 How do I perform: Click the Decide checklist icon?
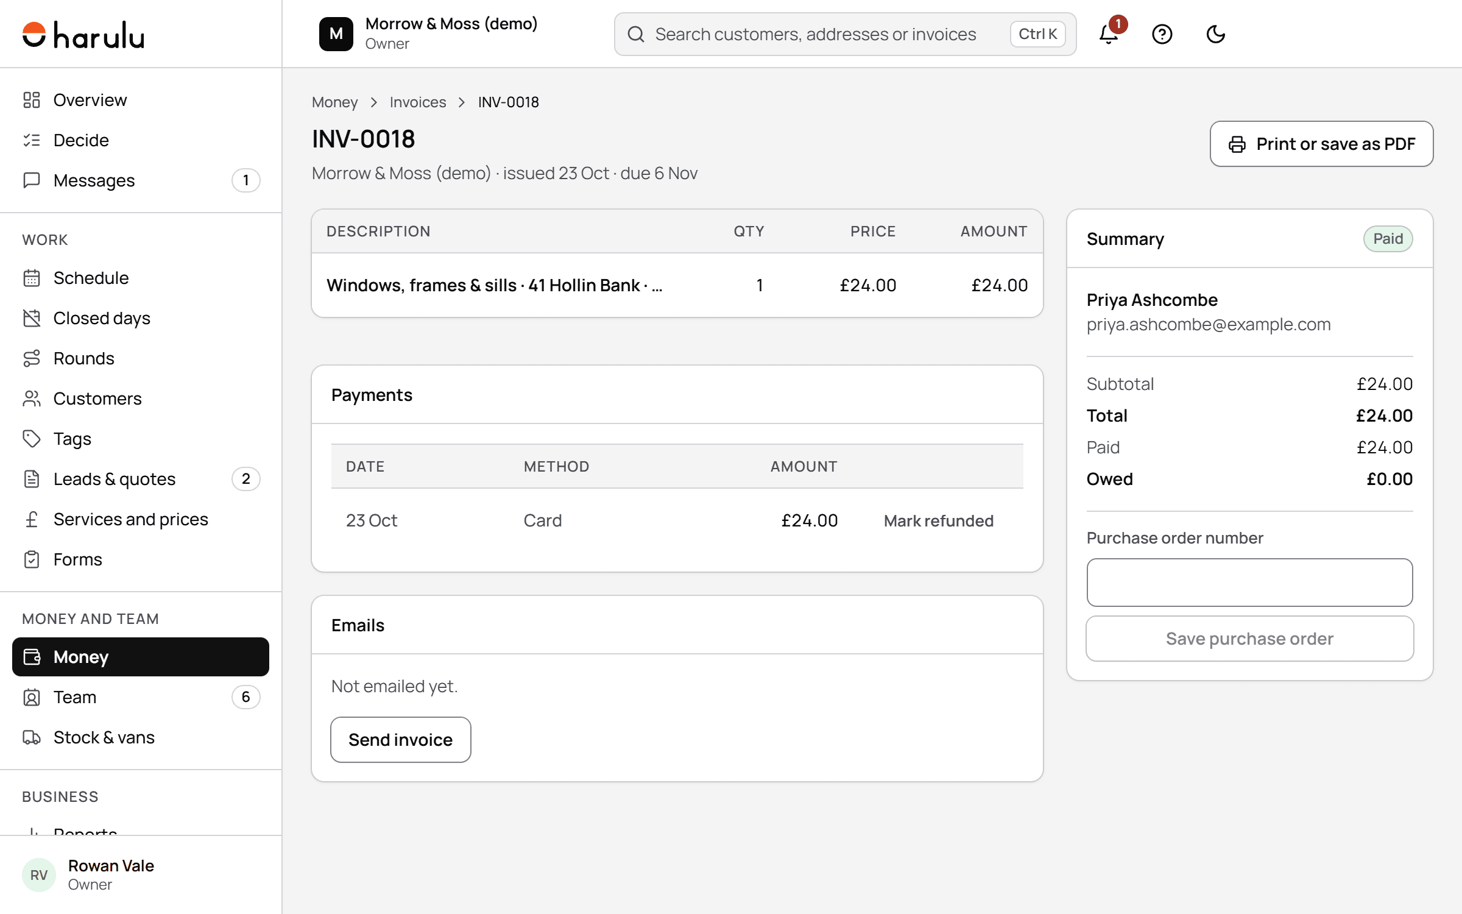pyautogui.click(x=32, y=140)
